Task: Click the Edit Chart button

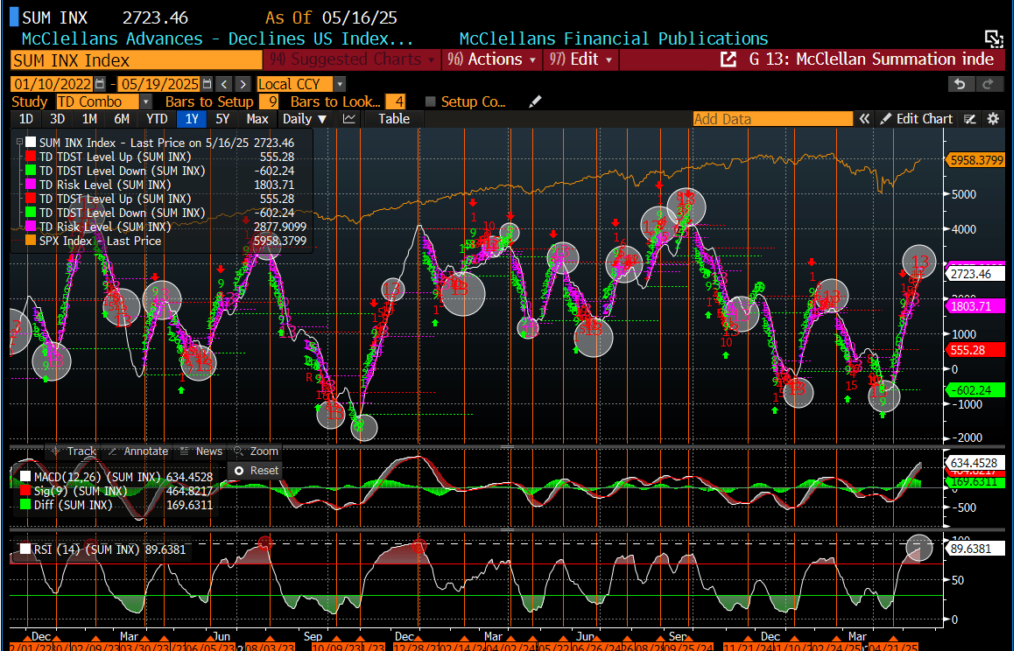Action: (x=917, y=119)
